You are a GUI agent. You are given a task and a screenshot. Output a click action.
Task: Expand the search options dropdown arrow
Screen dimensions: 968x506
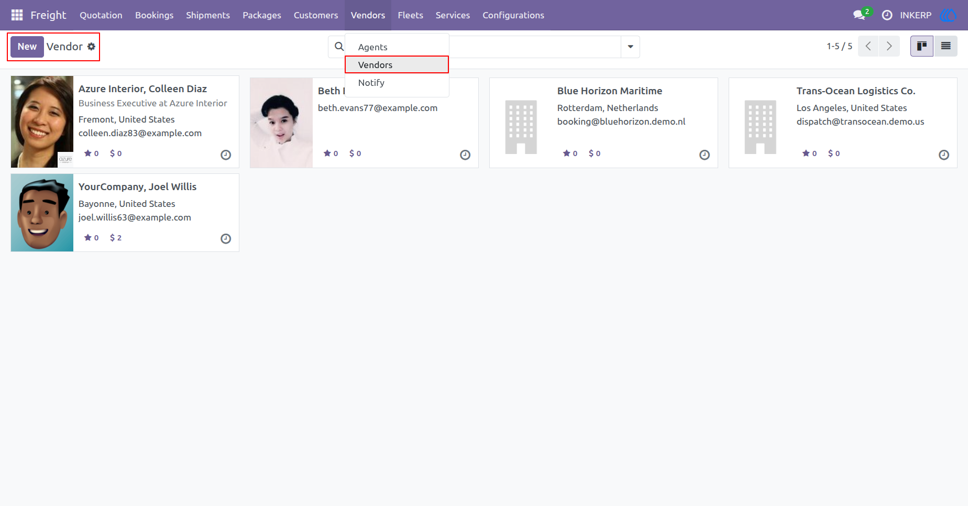pyautogui.click(x=630, y=47)
